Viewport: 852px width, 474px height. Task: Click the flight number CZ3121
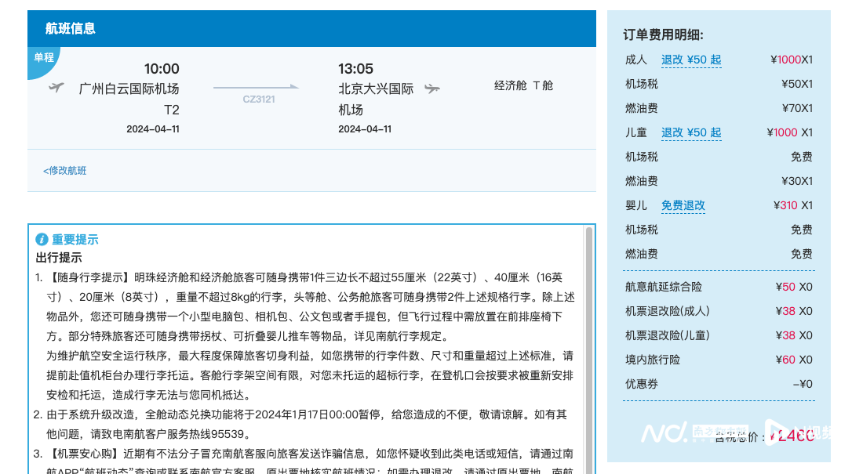(259, 100)
